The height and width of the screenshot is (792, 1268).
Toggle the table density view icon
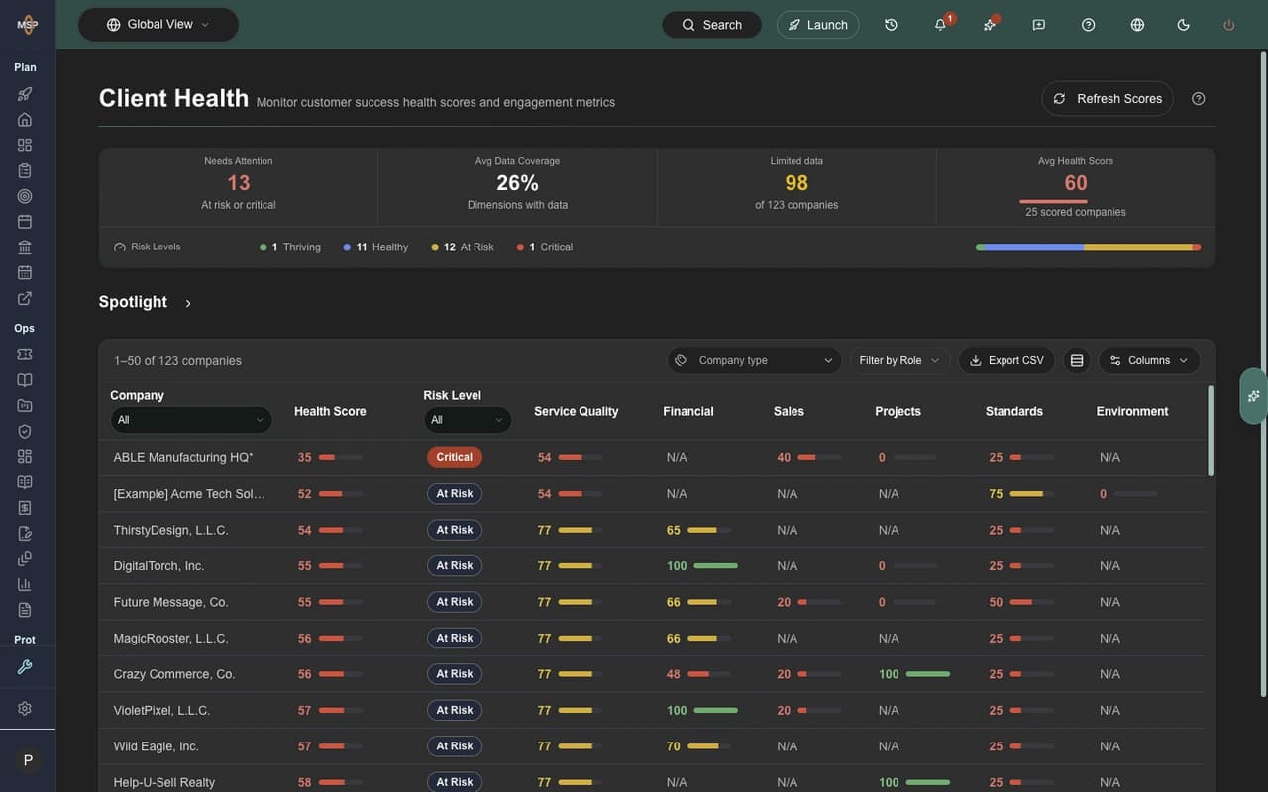pos(1077,360)
